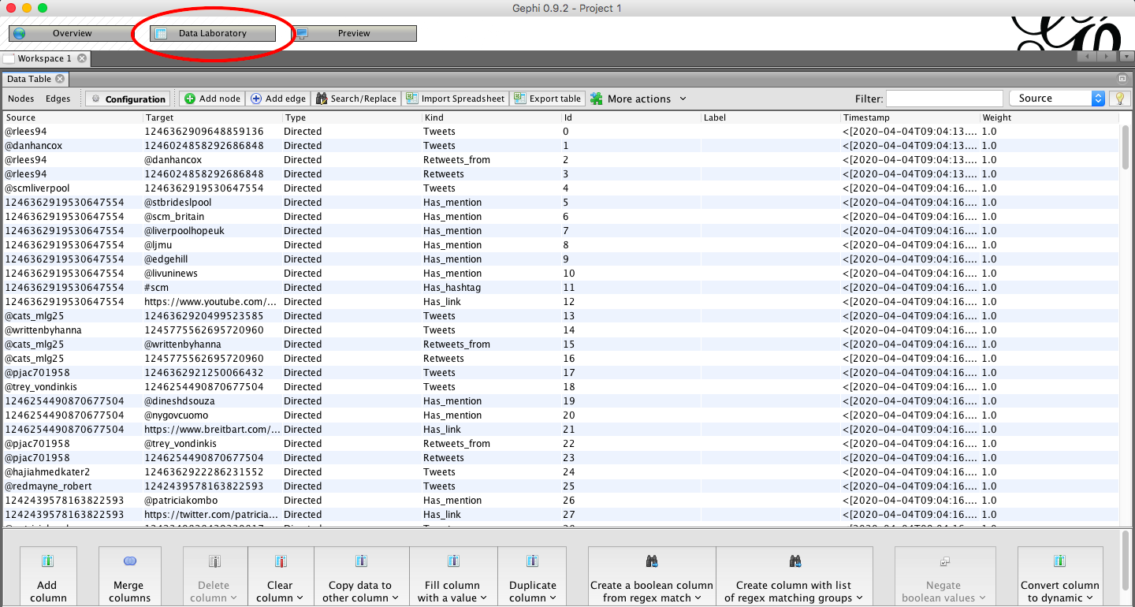Image resolution: width=1135 pixels, height=607 pixels.
Task: Select the @hajiahmedkater2 source cell
Action: point(73,472)
